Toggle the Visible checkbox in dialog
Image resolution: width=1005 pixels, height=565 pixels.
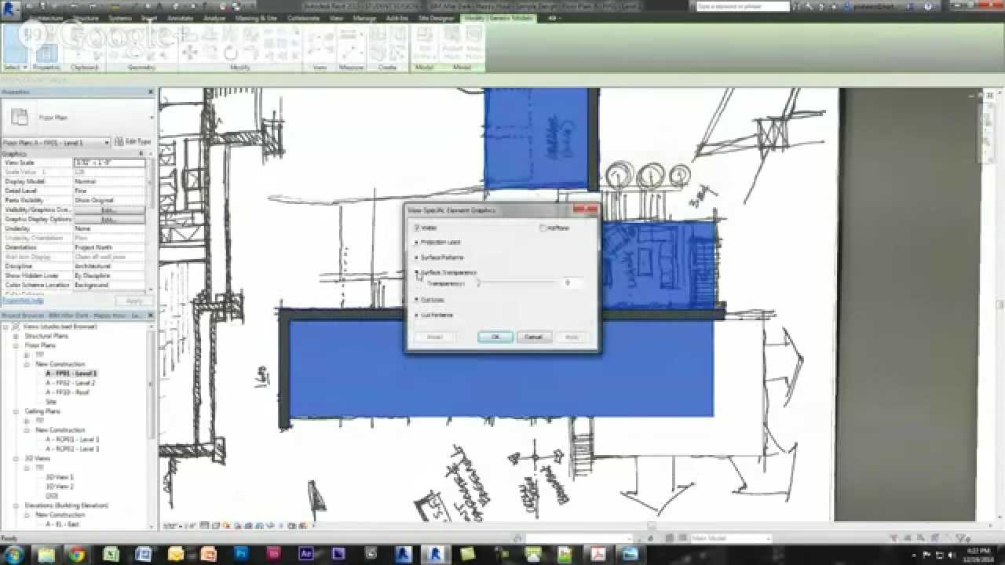(x=417, y=228)
